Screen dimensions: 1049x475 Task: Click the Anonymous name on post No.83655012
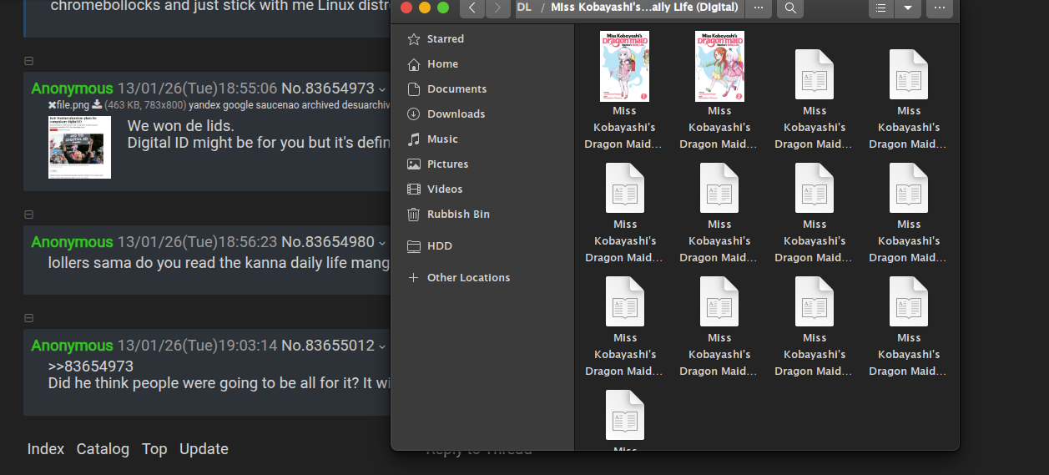click(x=72, y=346)
